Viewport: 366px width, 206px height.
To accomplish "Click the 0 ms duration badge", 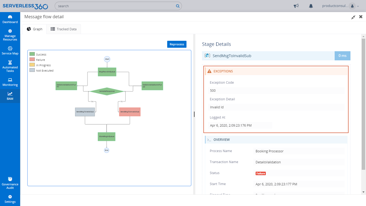I will pyautogui.click(x=342, y=56).
